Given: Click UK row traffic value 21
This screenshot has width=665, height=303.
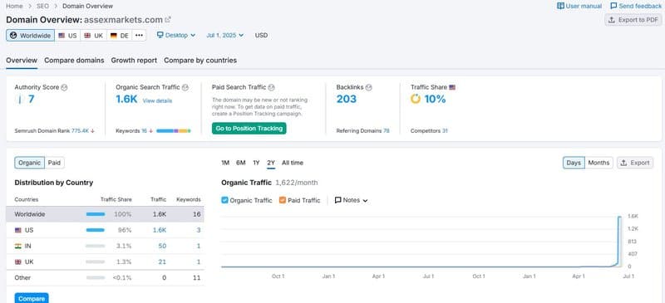Looking at the screenshot, I should pos(162,261).
